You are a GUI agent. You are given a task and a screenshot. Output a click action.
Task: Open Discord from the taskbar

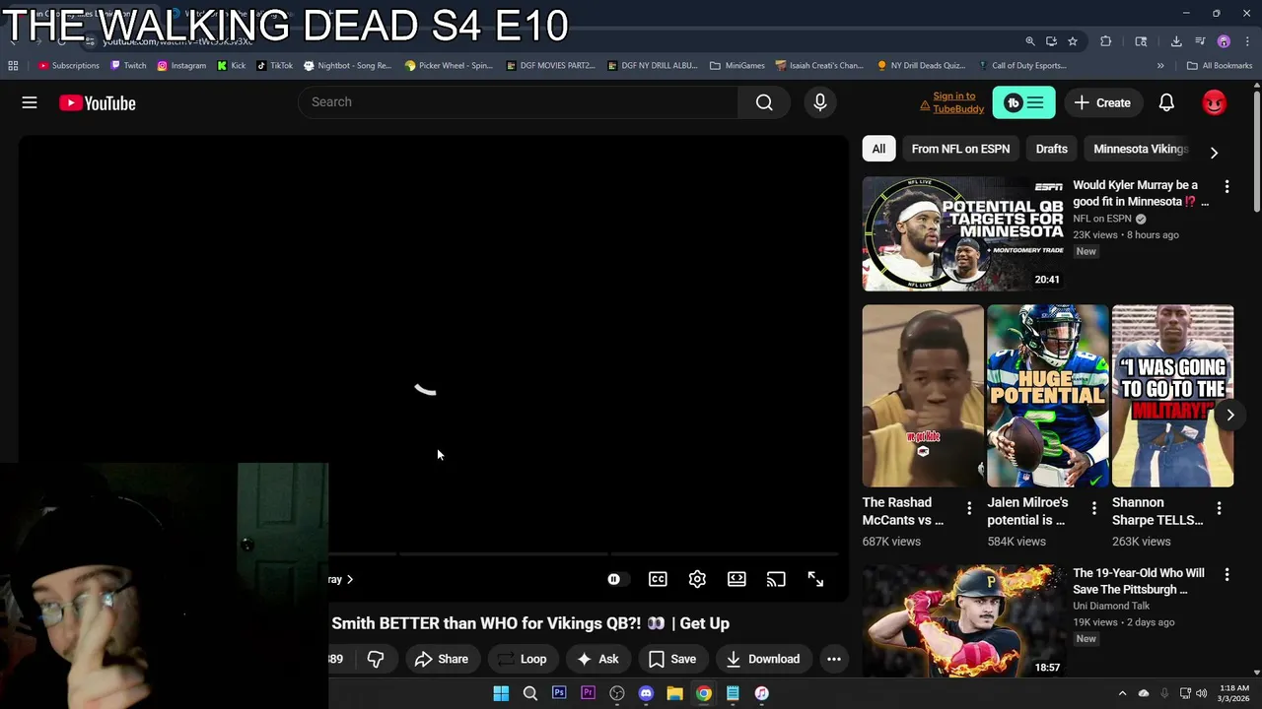(x=646, y=693)
